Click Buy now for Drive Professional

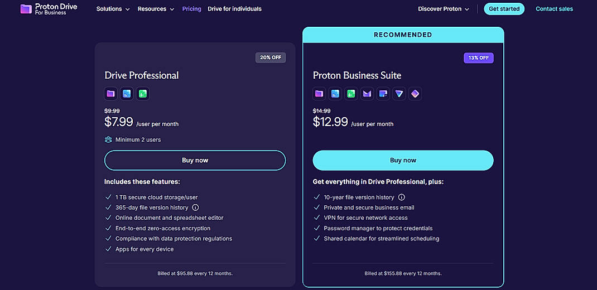coord(195,160)
